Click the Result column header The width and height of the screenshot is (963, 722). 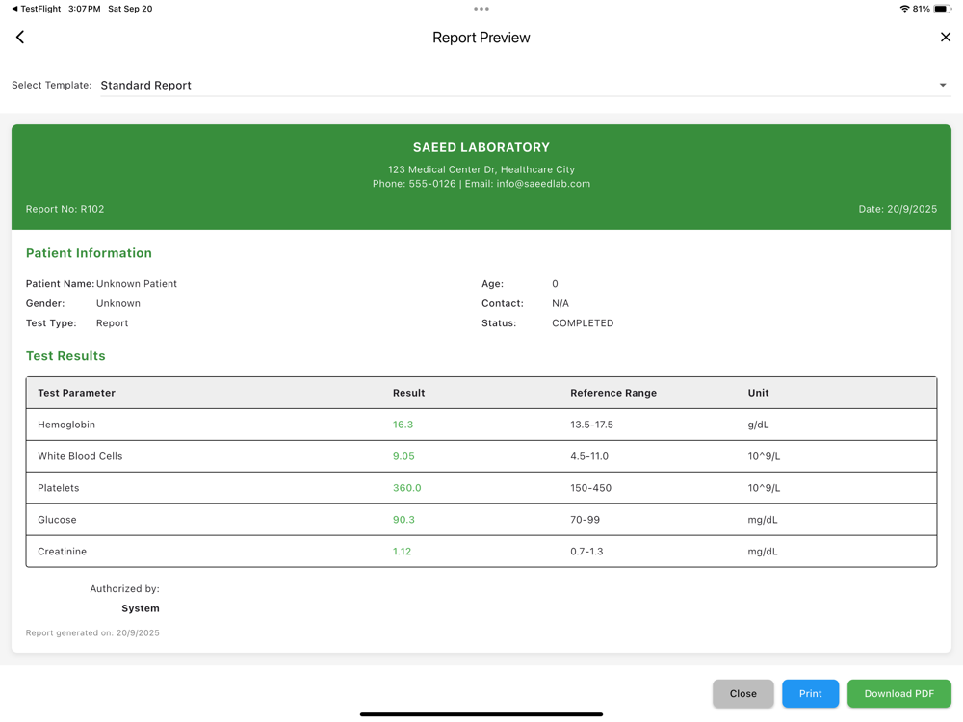pyautogui.click(x=408, y=393)
